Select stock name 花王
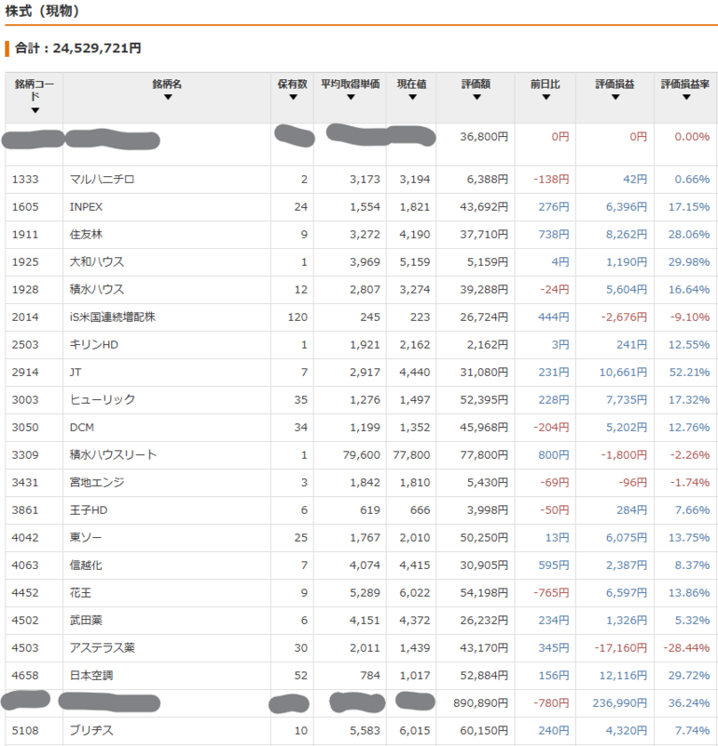Screen dimensions: 718x746 coord(80,593)
